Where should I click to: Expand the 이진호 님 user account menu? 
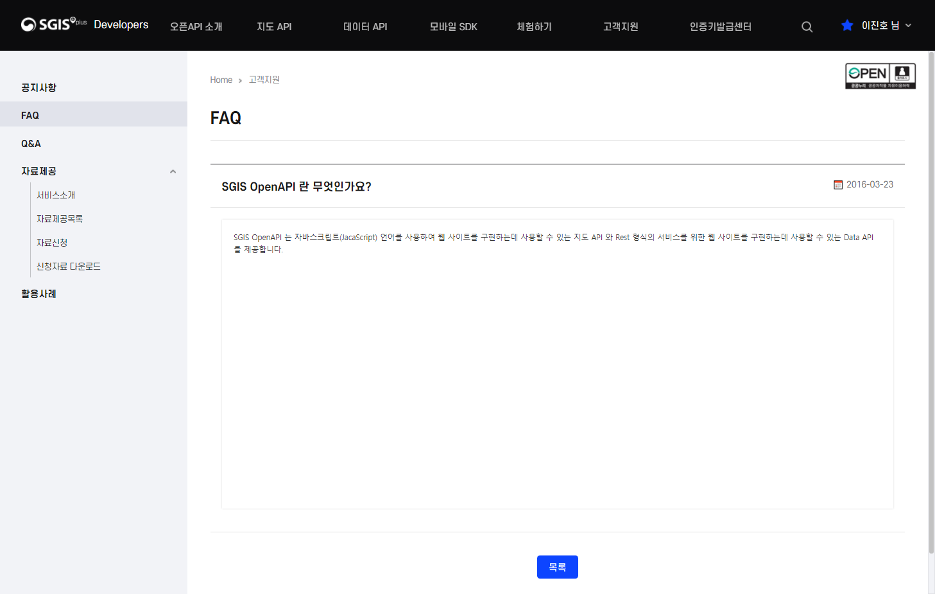[x=882, y=25]
